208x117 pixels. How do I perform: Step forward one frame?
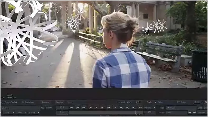[x=109, y=108]
